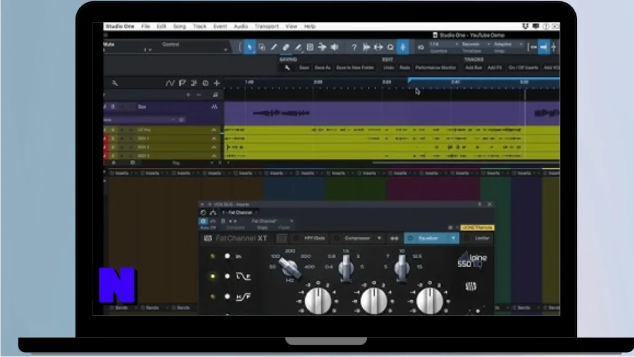Click plugin gear settings icon
634x357 pixels.
pos(450,228)
